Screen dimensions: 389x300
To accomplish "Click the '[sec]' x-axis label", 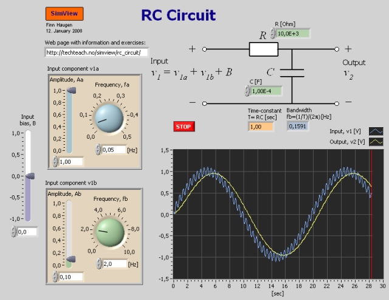I will 277,293.
